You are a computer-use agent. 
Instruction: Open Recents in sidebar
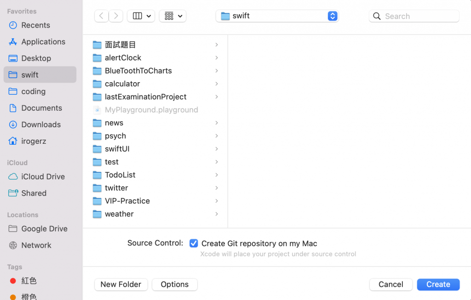coord(35,25)
